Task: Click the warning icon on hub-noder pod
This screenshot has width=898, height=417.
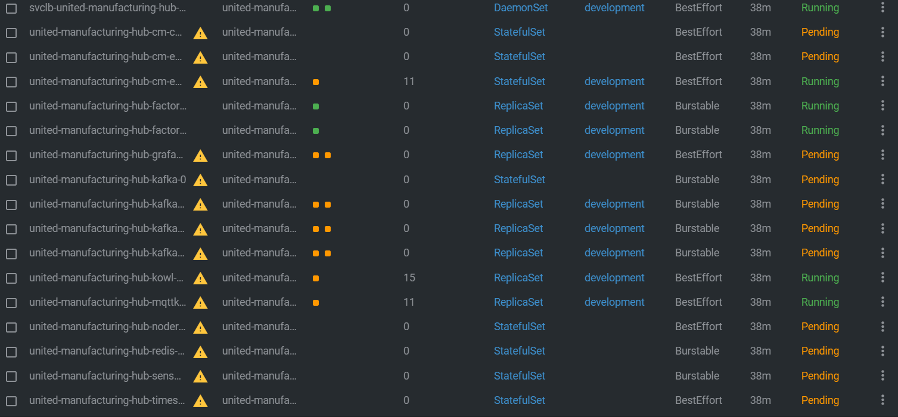Action: [201, 327]
